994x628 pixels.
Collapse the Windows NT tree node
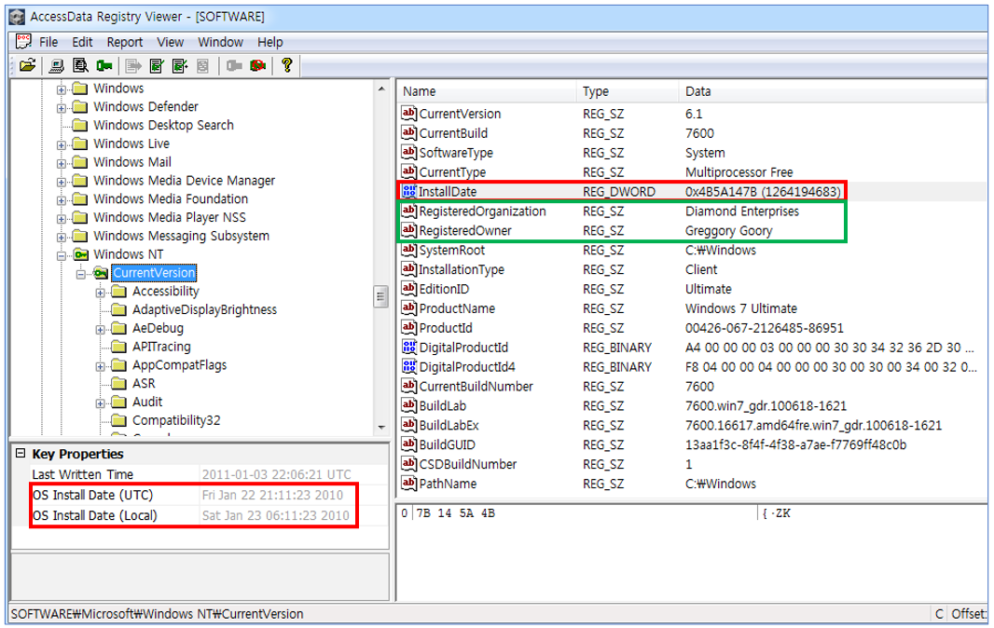click(62, 255)
